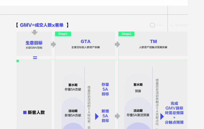Select the GMV=成交人数x客单 title
The width and height of the screenshot is (204, 129).
42,25
